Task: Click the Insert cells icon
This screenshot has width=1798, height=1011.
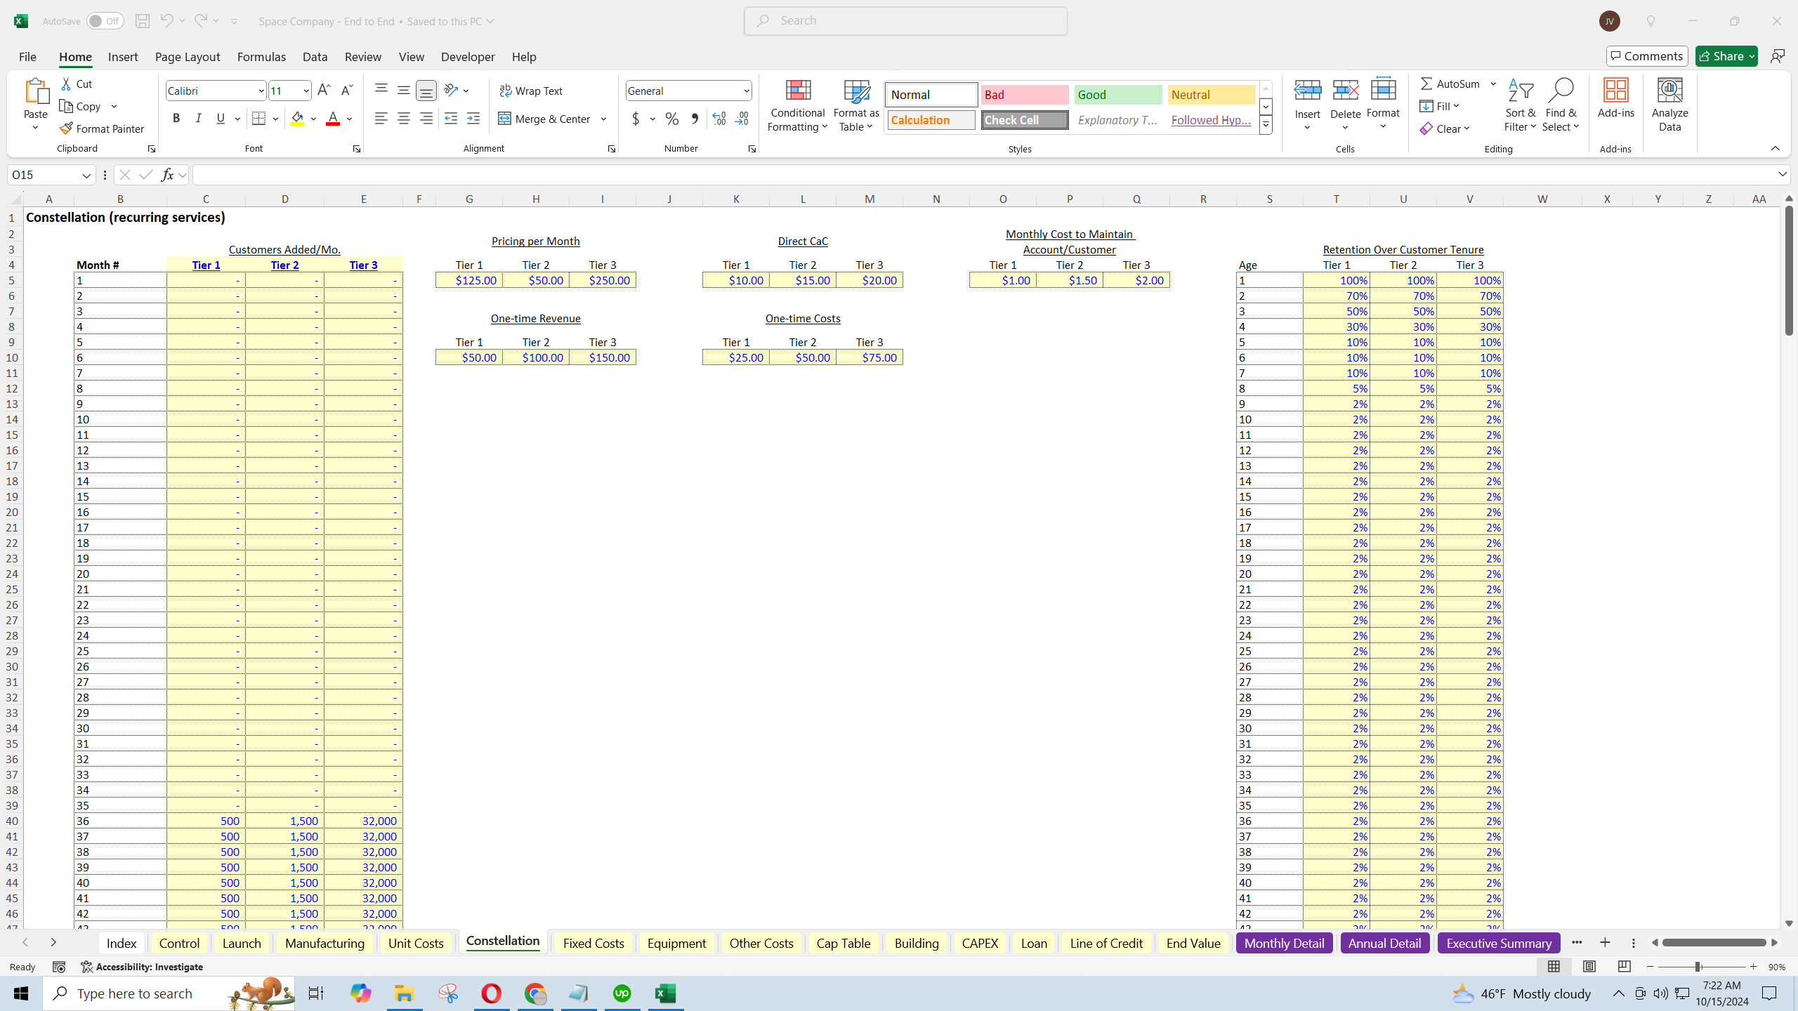Action: [1308, 90]
